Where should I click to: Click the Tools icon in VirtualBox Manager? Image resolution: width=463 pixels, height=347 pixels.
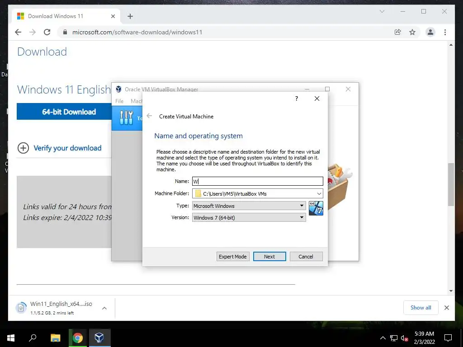tap(127, 118)
